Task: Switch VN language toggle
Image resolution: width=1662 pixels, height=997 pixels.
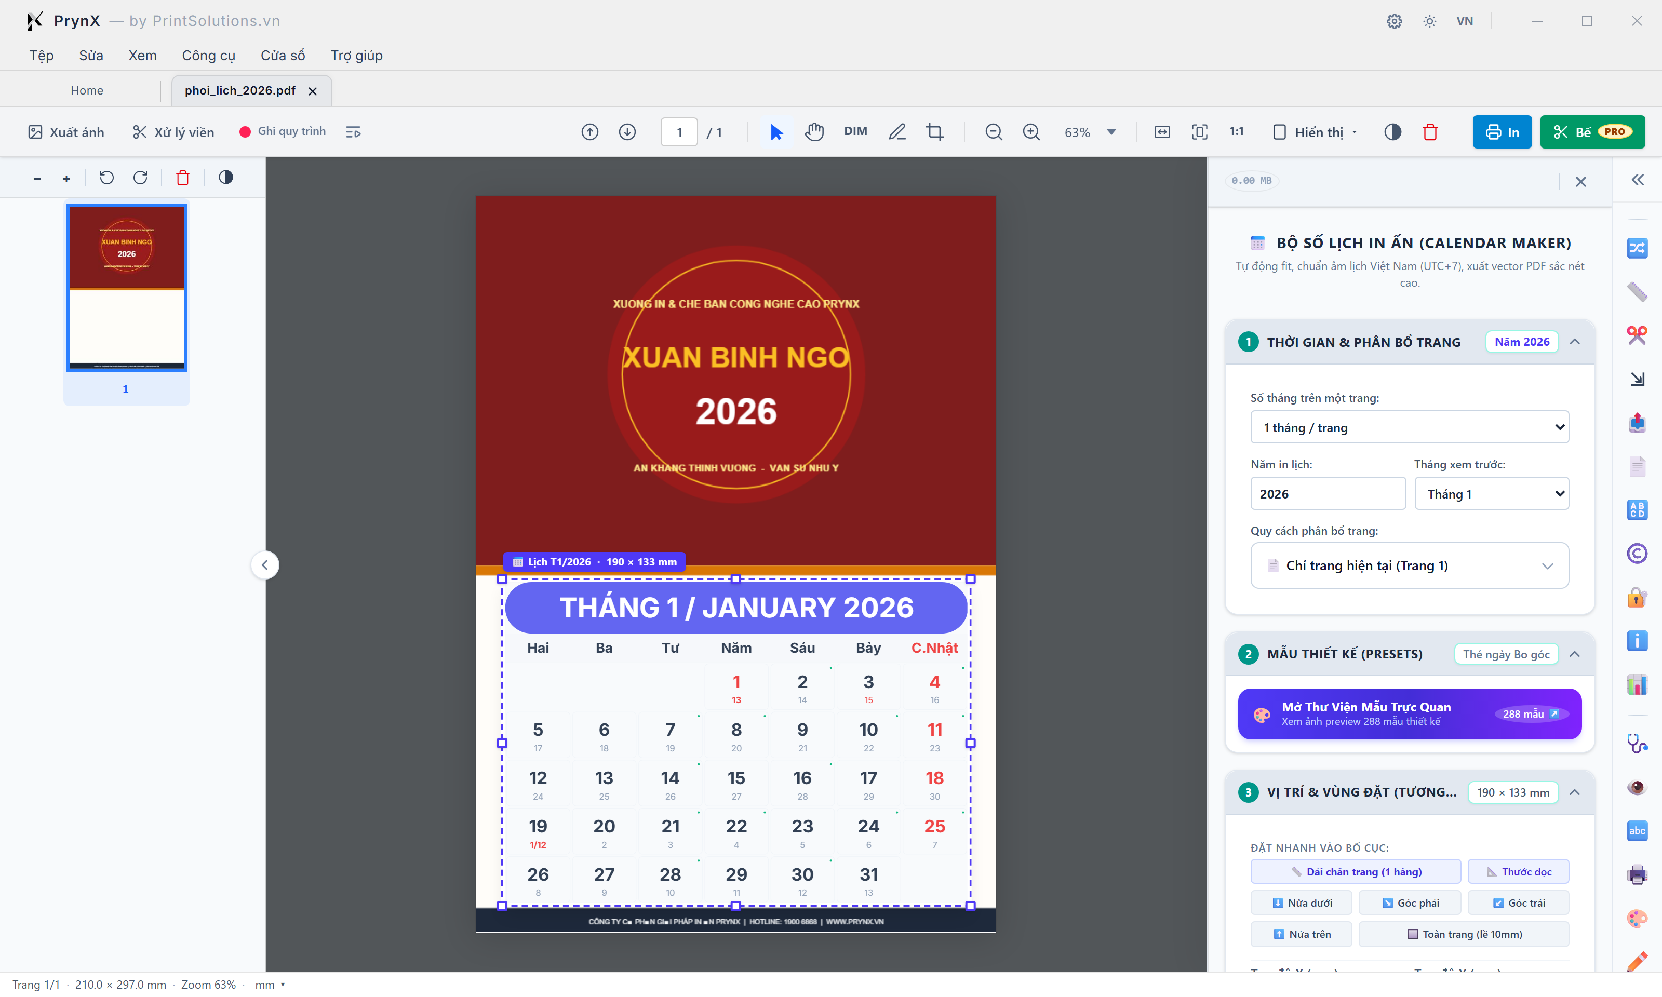Action: (1465, 21)
